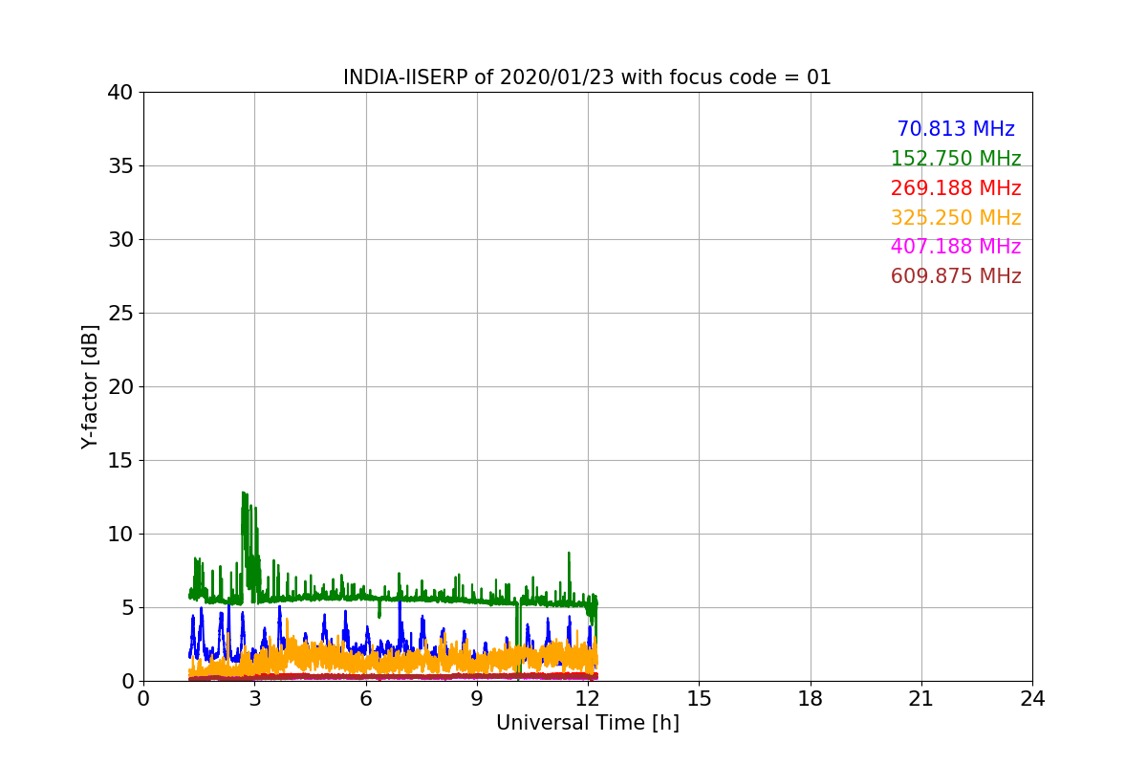Viewport: 1147px width, 765px height.
Task: Select the 152.750 MHz legend label
Action: tap(956, 159)
